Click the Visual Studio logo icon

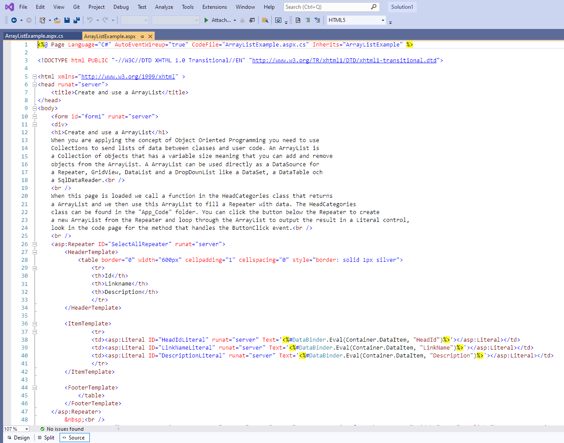(9, 7)
